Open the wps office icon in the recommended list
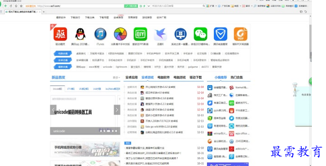 point(232,134)
